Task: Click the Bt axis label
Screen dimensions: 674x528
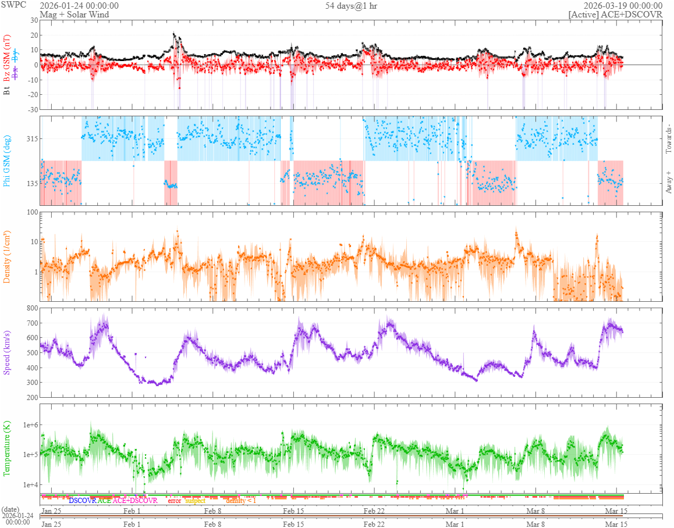Action: pos(6,90)
